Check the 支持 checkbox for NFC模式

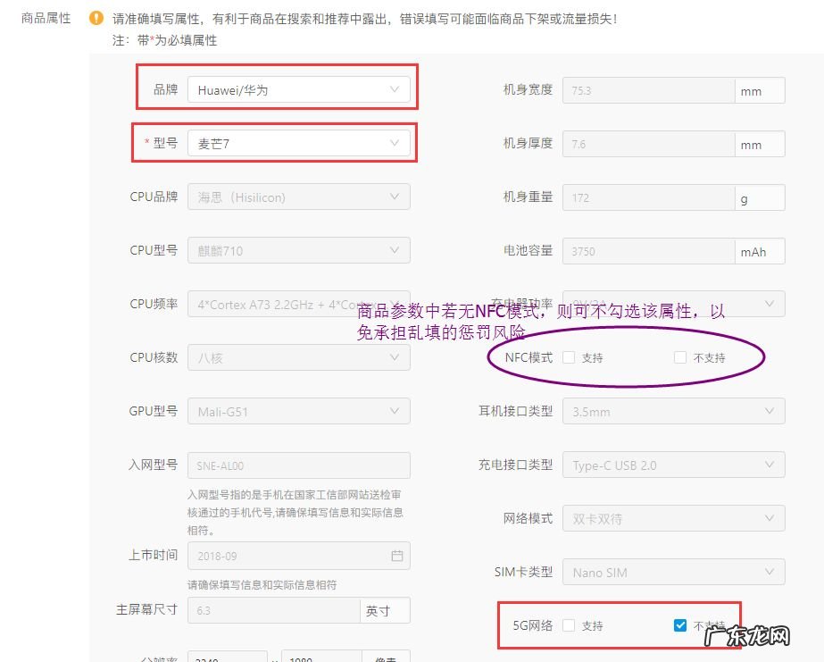[569, 356]
